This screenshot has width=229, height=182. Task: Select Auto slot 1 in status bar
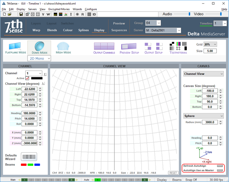pyautogui.click(x=98, y=180)
